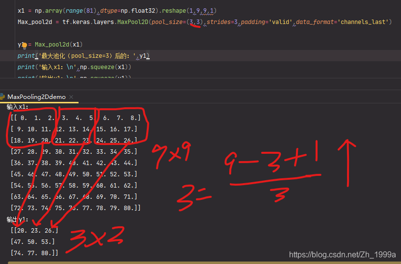Place cursor in print '最大池化' line
Screen dimensions: 401x264
pos(83,56)
